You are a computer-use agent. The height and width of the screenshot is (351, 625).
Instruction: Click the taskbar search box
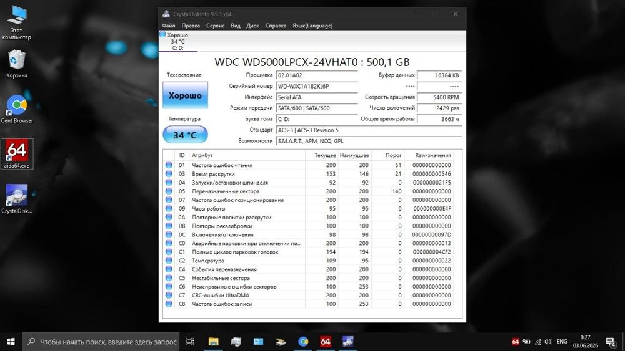click(x=101, y=342)
